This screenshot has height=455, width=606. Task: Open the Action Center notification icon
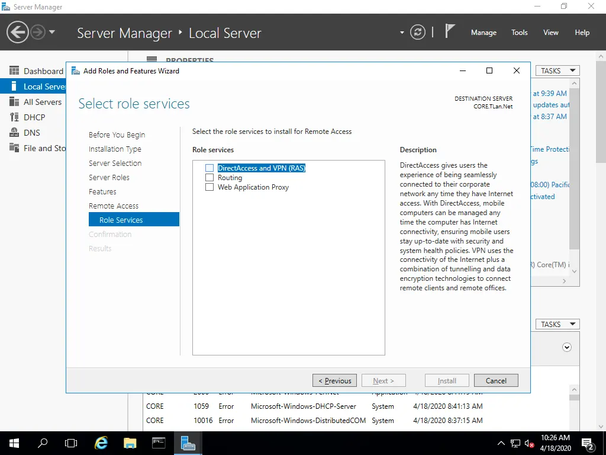click(588, 443)
